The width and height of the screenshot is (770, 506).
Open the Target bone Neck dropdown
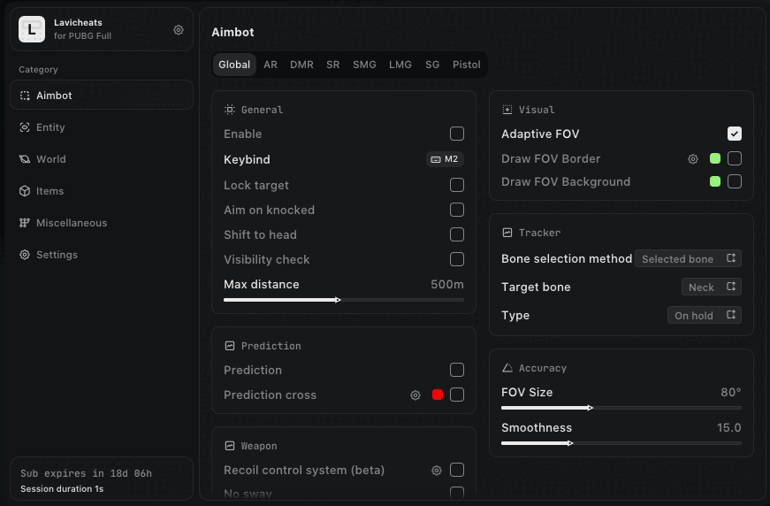click(x=711, y=287)
